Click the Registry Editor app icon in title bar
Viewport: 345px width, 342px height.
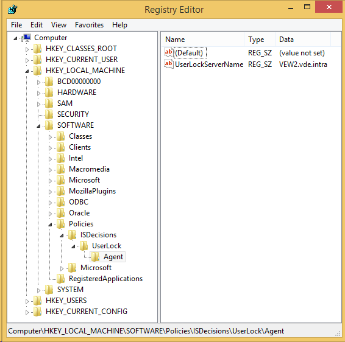[x=13, y=10]
